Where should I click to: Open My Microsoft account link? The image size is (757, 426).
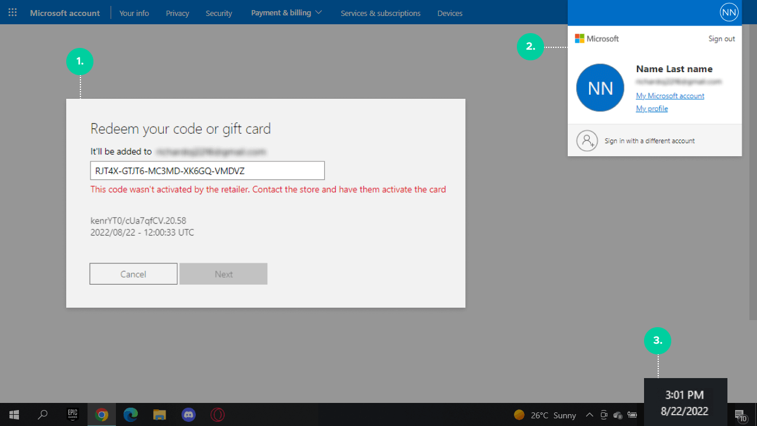tap(670, 96)
